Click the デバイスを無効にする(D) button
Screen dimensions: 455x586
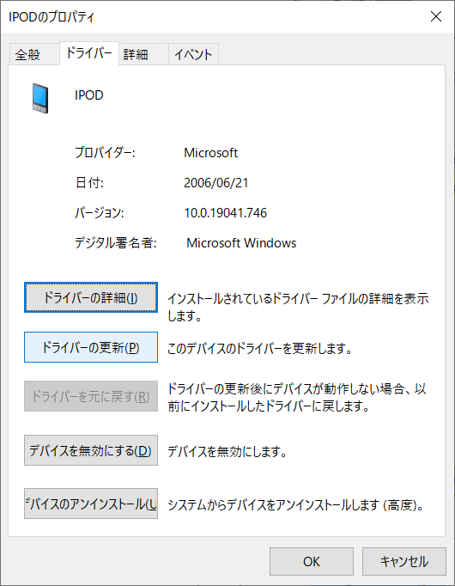coord(91,450)
